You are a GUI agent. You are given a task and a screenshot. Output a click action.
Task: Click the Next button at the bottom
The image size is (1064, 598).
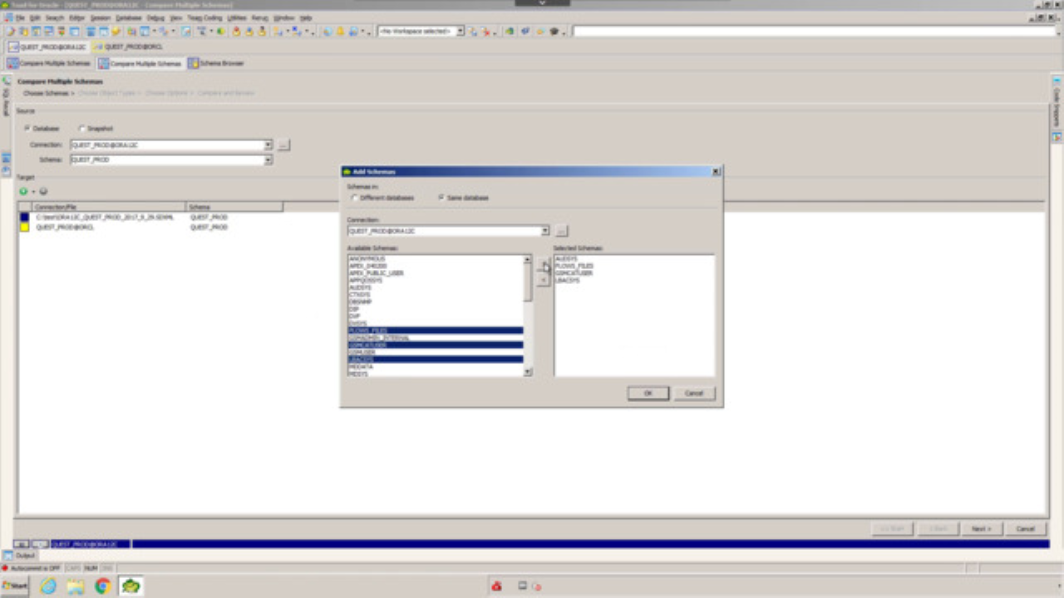[x=983, y=528]
